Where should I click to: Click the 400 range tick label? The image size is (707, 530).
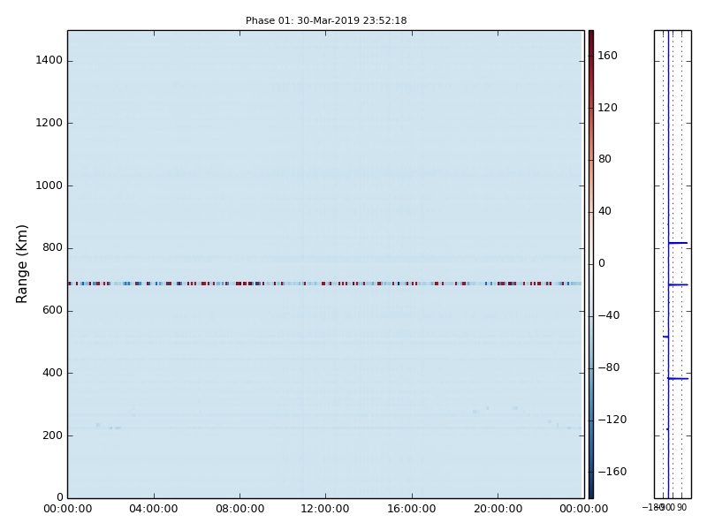coord(52,373)
